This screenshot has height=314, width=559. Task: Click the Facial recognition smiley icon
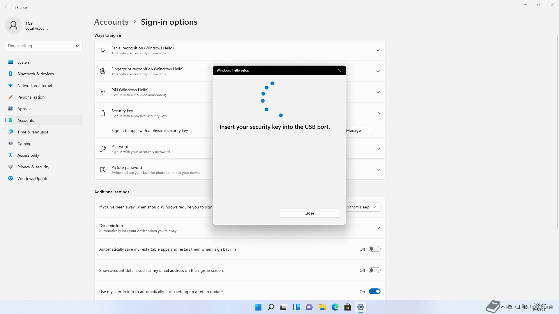pos(103,50)
